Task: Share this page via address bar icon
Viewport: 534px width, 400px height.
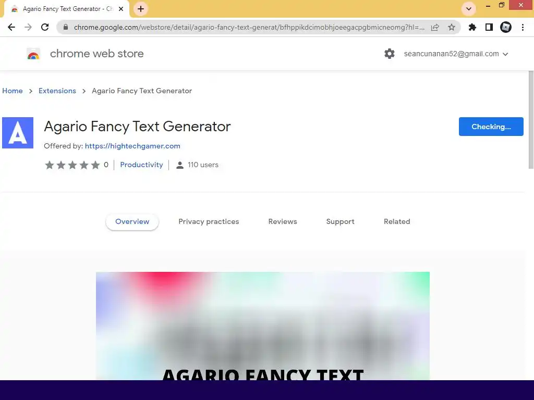Action: coord(435,27)
